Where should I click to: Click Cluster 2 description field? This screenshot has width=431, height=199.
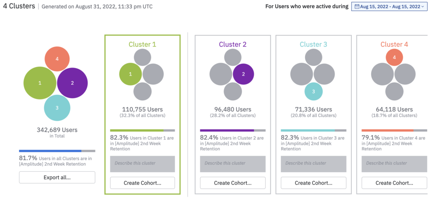pos(232,163)
